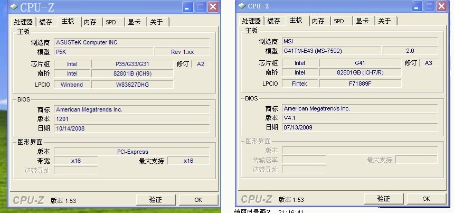Viewport: 454px width, 213px height.
Task: Open the 关于 tab in right CPU-Z window
Action: pos(384,21)
